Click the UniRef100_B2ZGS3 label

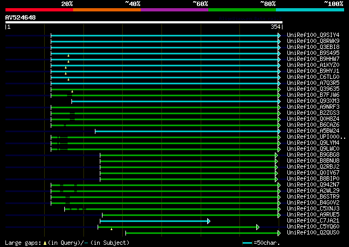(x=313, y=113)
